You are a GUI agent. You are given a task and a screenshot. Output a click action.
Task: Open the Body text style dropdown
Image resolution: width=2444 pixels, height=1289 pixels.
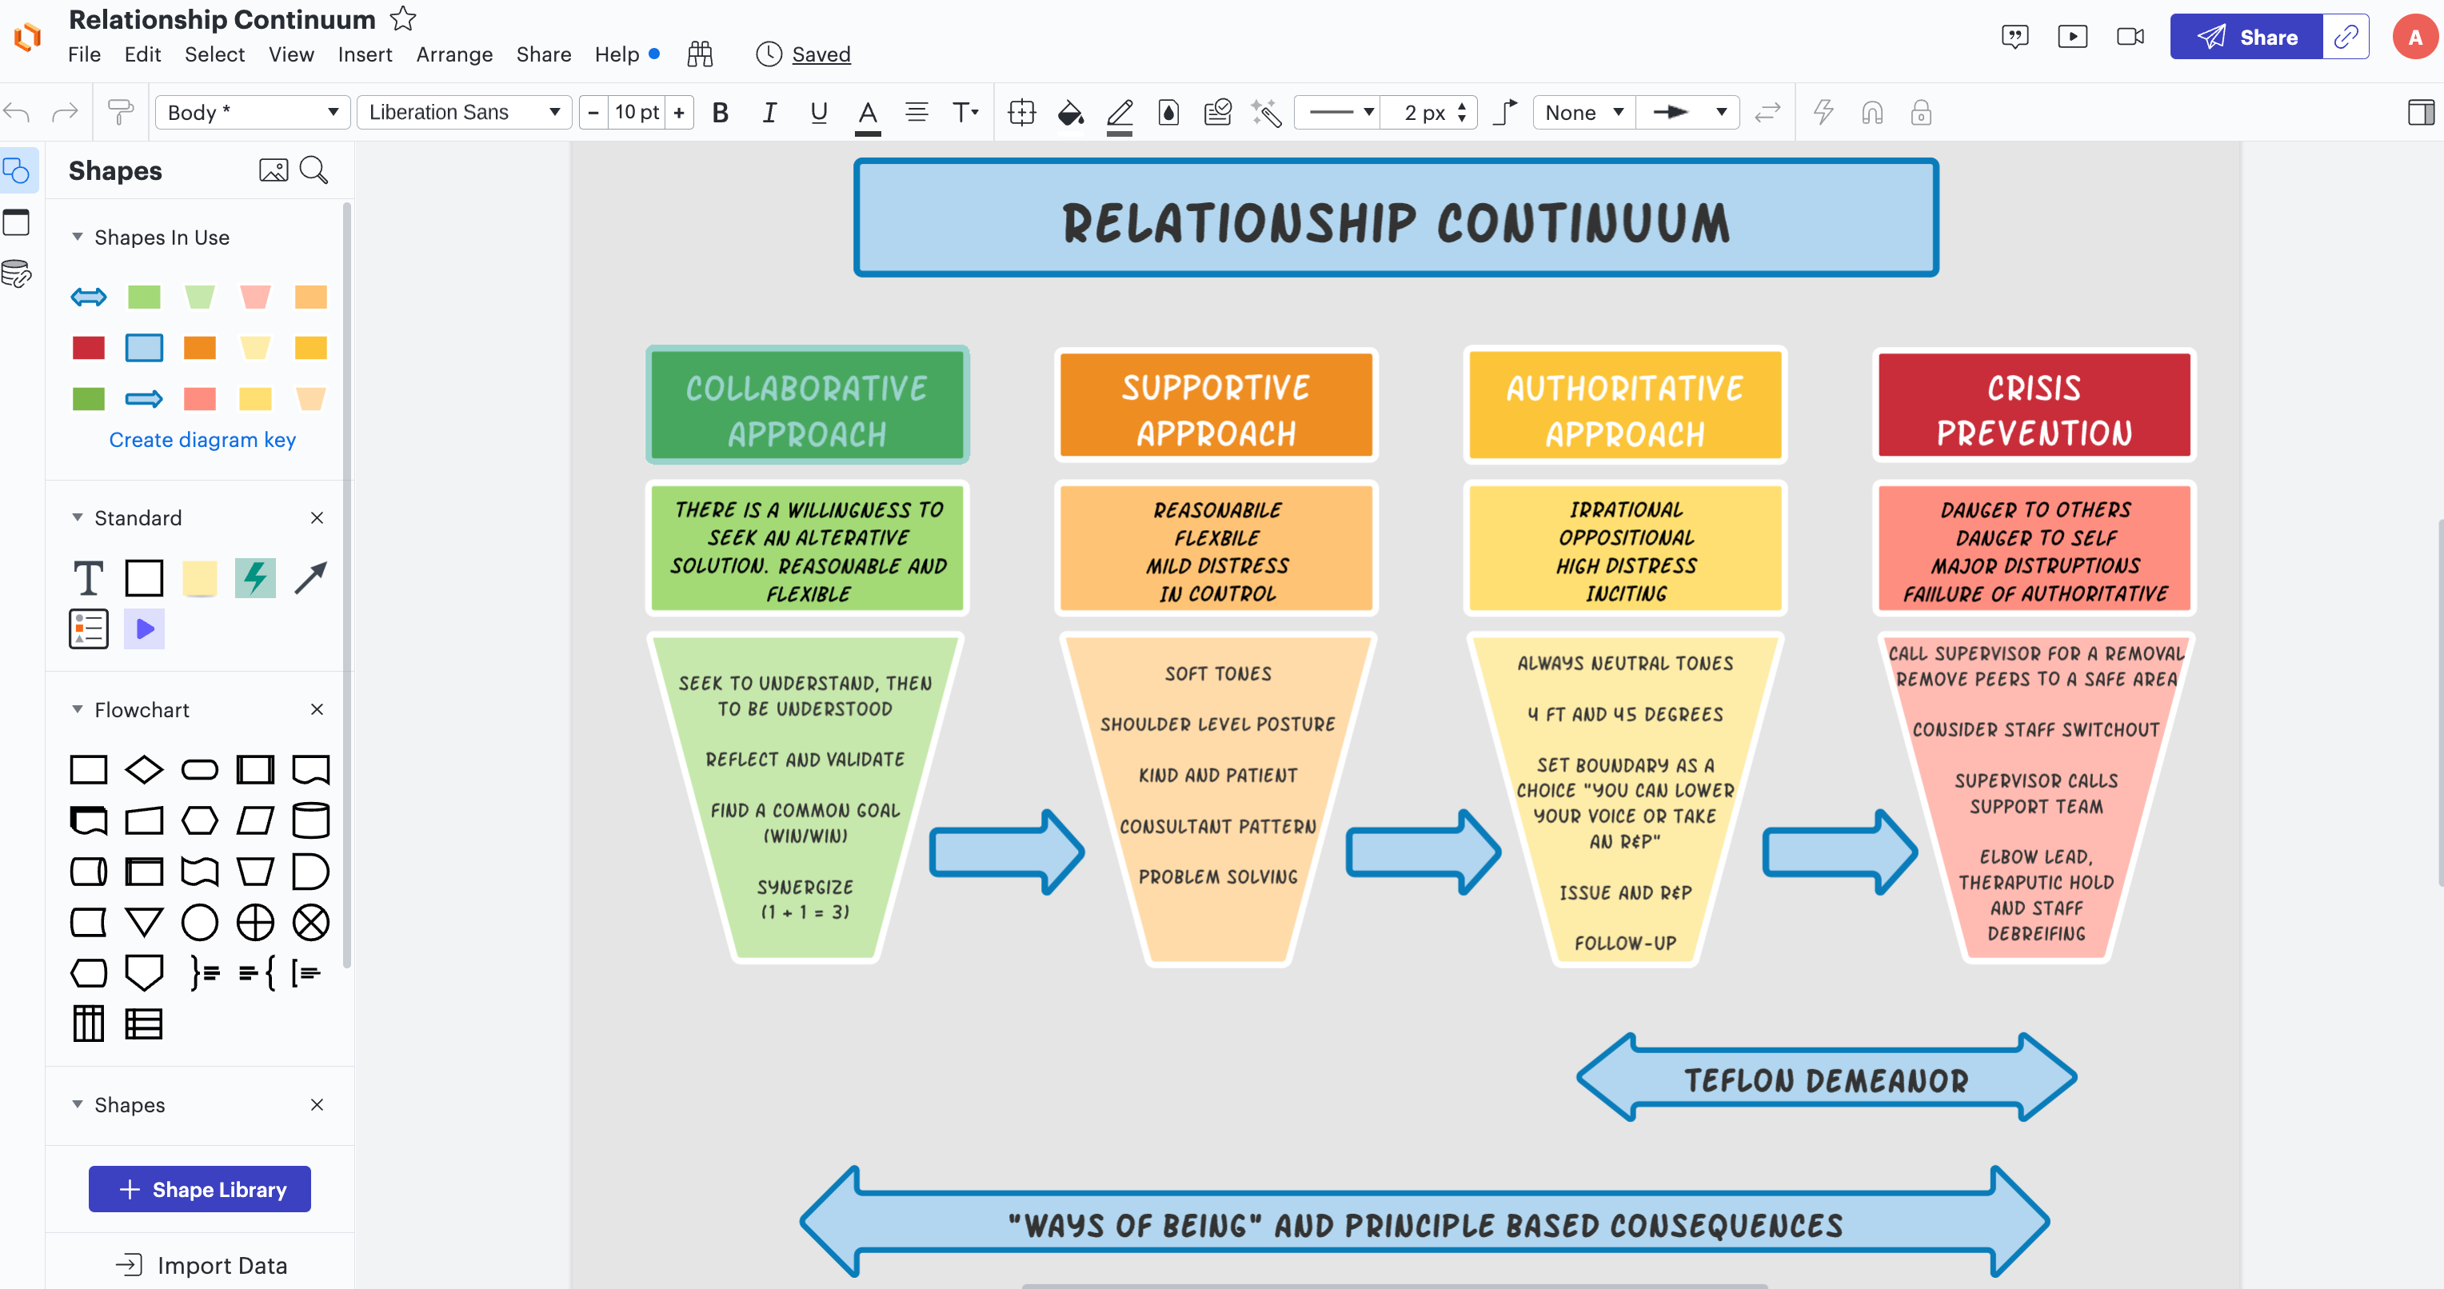[253, 113]
